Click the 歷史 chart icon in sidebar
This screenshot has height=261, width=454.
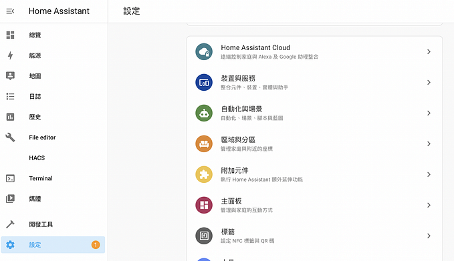(x=10, y=117)
